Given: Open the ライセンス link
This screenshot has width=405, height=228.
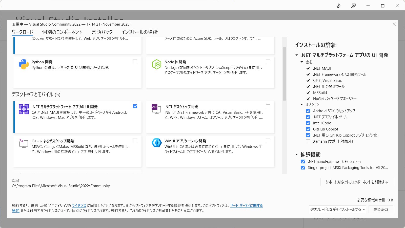Looking at the screenshot, I should [x=79, y=206].
